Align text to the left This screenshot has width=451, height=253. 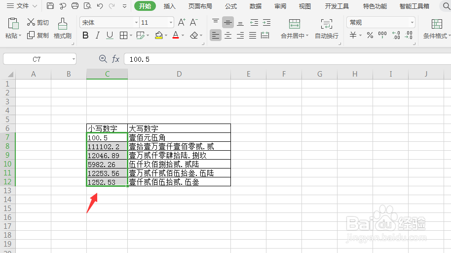pyautogui.click(x=216, y=36)
